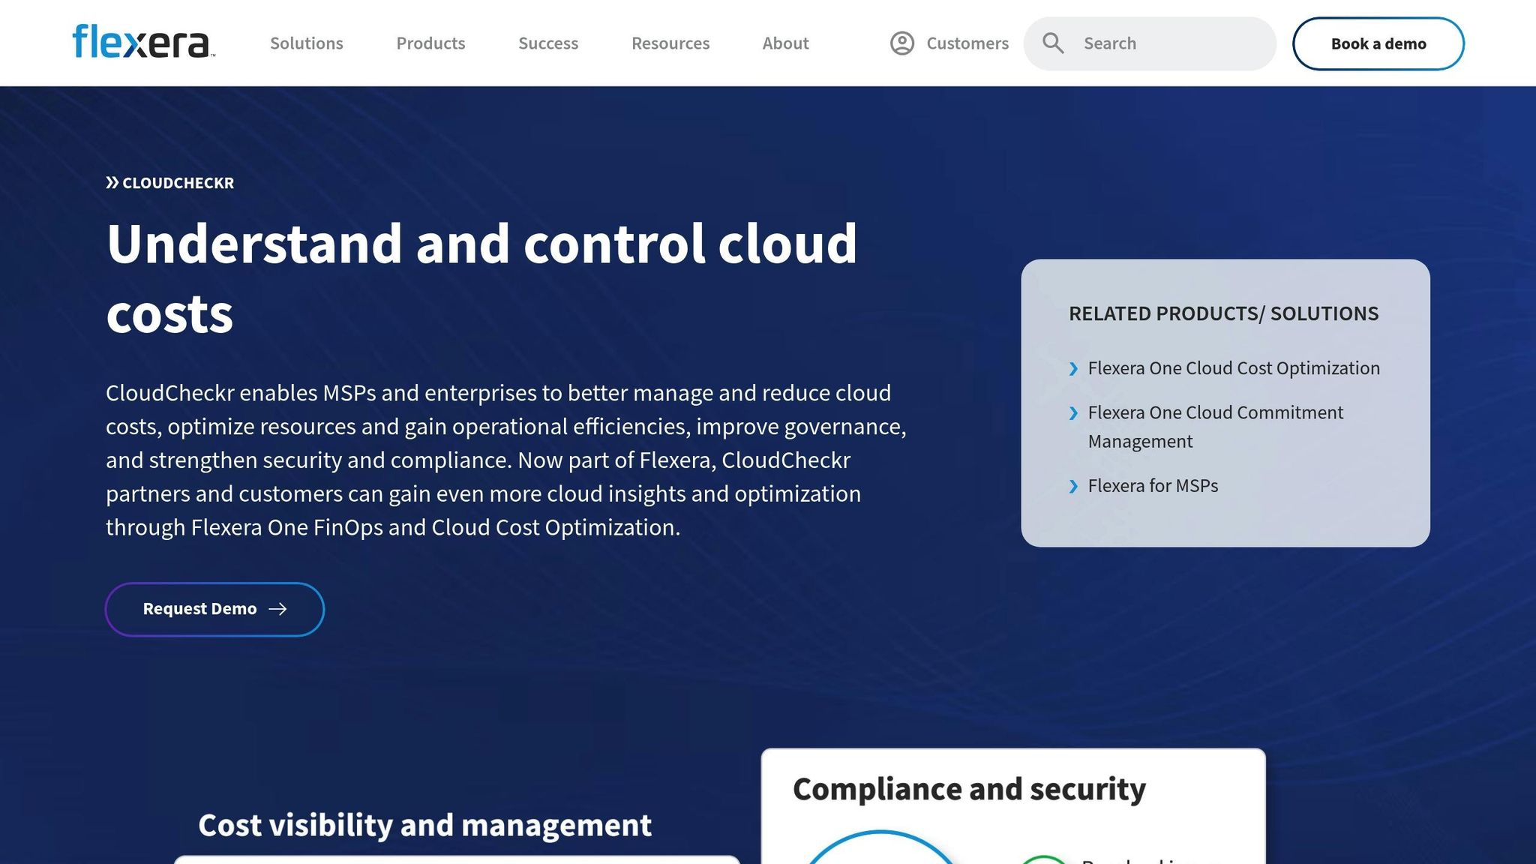
Task: Click the chevron beside Flexera One Cloud Cost Optimization
Action: (x=1074, y=368)
